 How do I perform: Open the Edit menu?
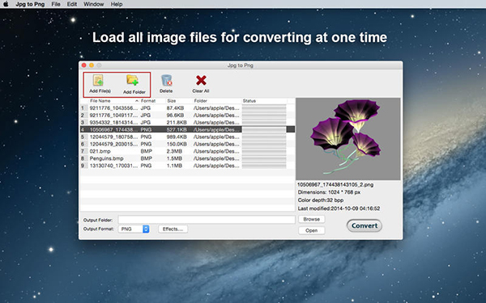point(72,4)
